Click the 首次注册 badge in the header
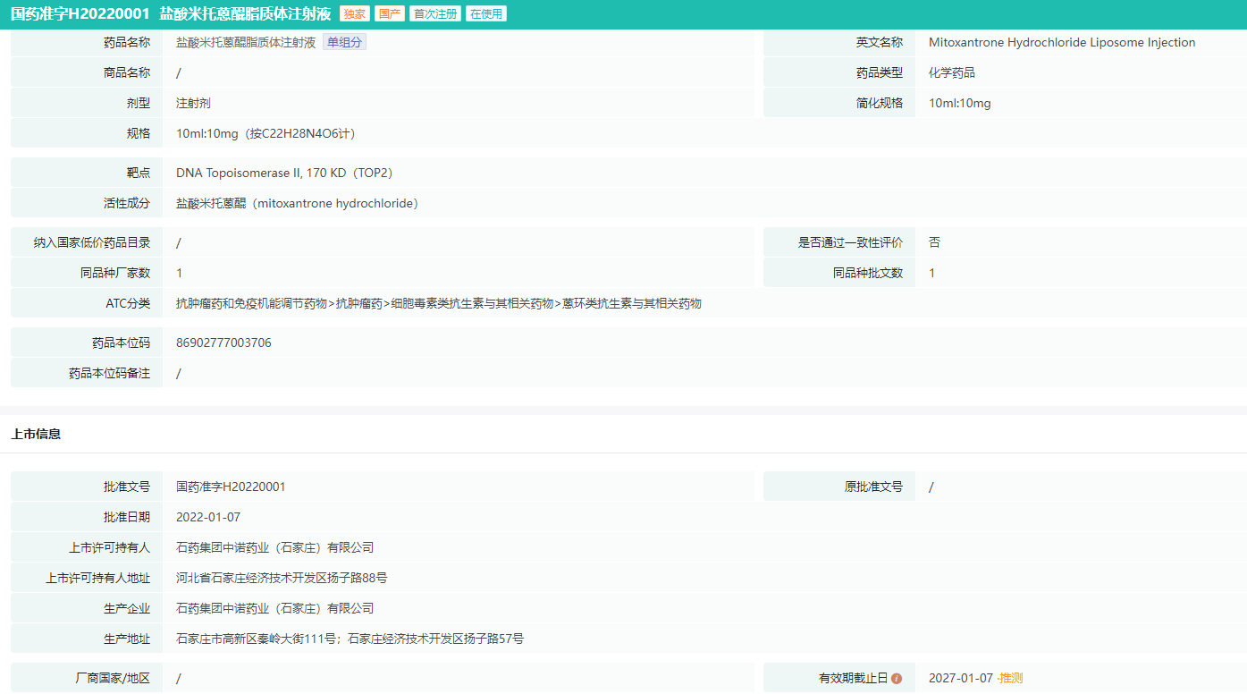Screen dimensions: 1247x694 [434, 13]
